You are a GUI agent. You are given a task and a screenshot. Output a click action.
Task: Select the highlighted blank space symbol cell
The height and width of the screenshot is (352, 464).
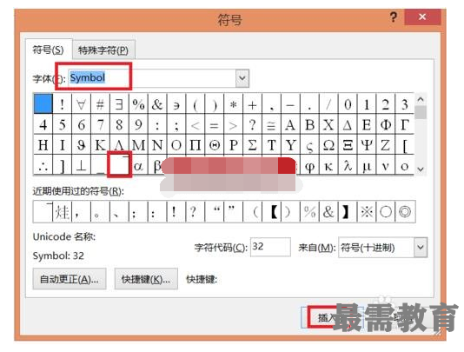(43, 104)
